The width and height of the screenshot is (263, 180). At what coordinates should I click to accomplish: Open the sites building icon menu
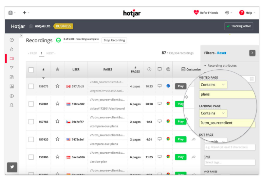coord(11,13)
